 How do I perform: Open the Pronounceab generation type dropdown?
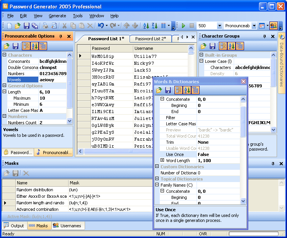254,26
